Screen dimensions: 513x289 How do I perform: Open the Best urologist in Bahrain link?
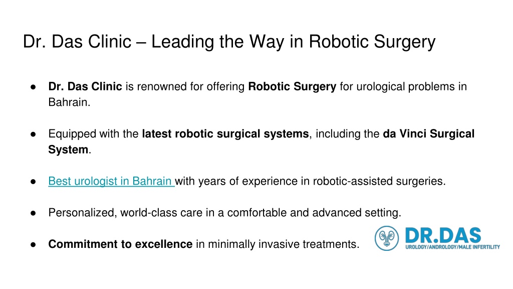(x=110, y=181)
